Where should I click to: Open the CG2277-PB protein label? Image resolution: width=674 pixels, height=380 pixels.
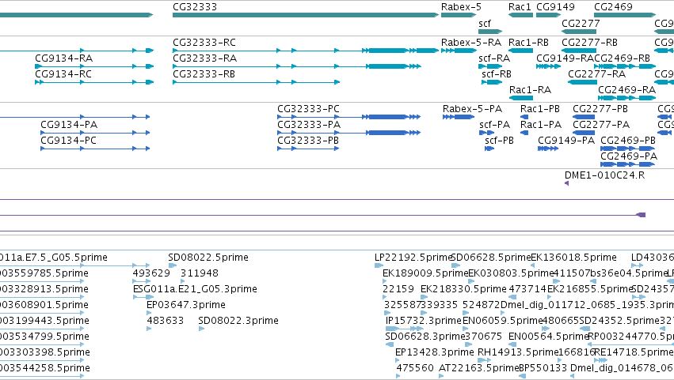click(600, 109)
